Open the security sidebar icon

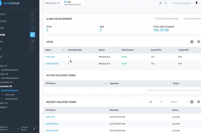tap(32, 41)
